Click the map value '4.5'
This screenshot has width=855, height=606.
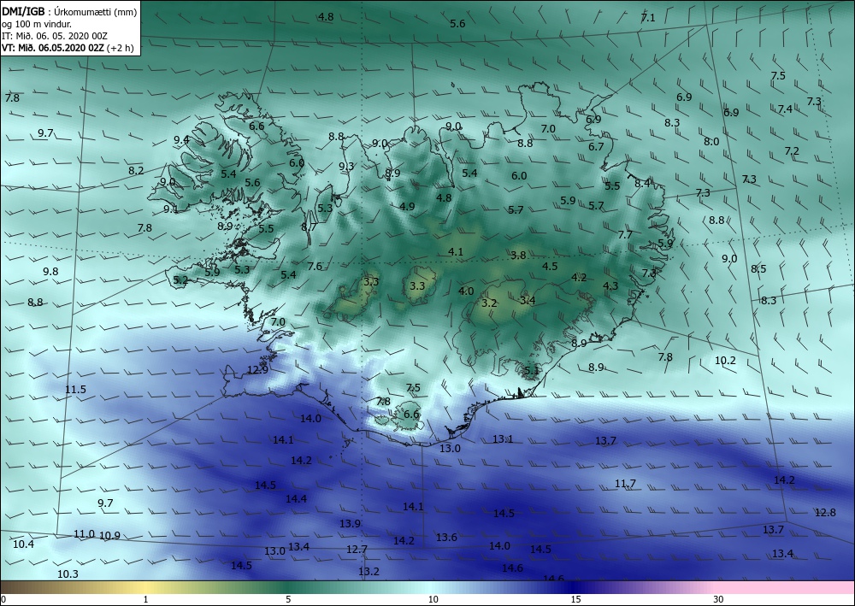(x=550, y=266)
